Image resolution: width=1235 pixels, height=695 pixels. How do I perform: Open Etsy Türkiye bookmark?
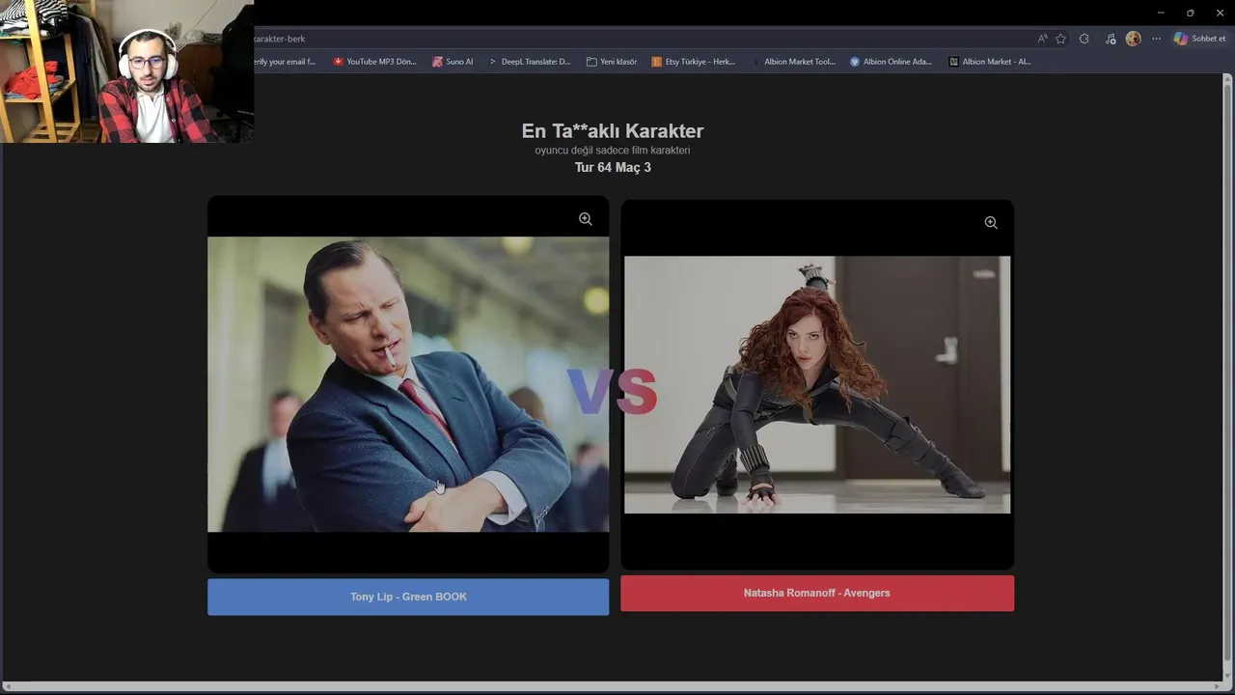pos(693,62)
